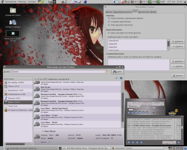Click the tags edit icon in details pane
This screenshot has height=150, width=187.
point(49,142)
